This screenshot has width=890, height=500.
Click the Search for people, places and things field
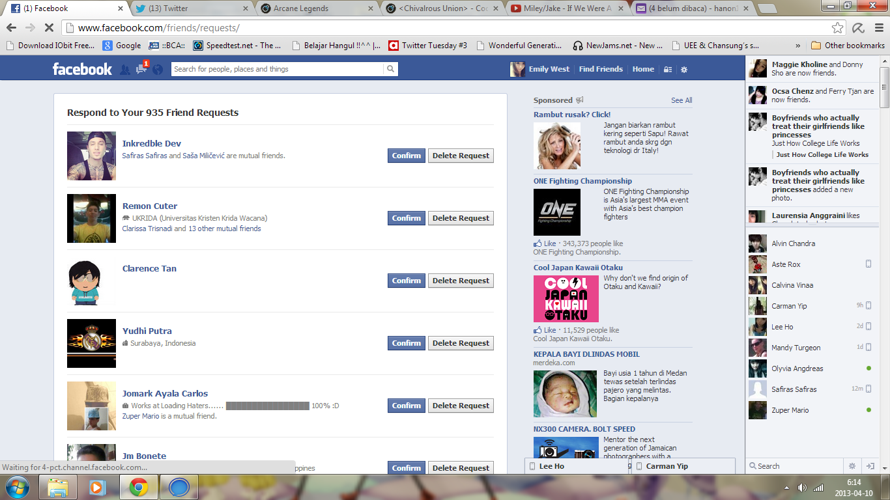(278, 69)
